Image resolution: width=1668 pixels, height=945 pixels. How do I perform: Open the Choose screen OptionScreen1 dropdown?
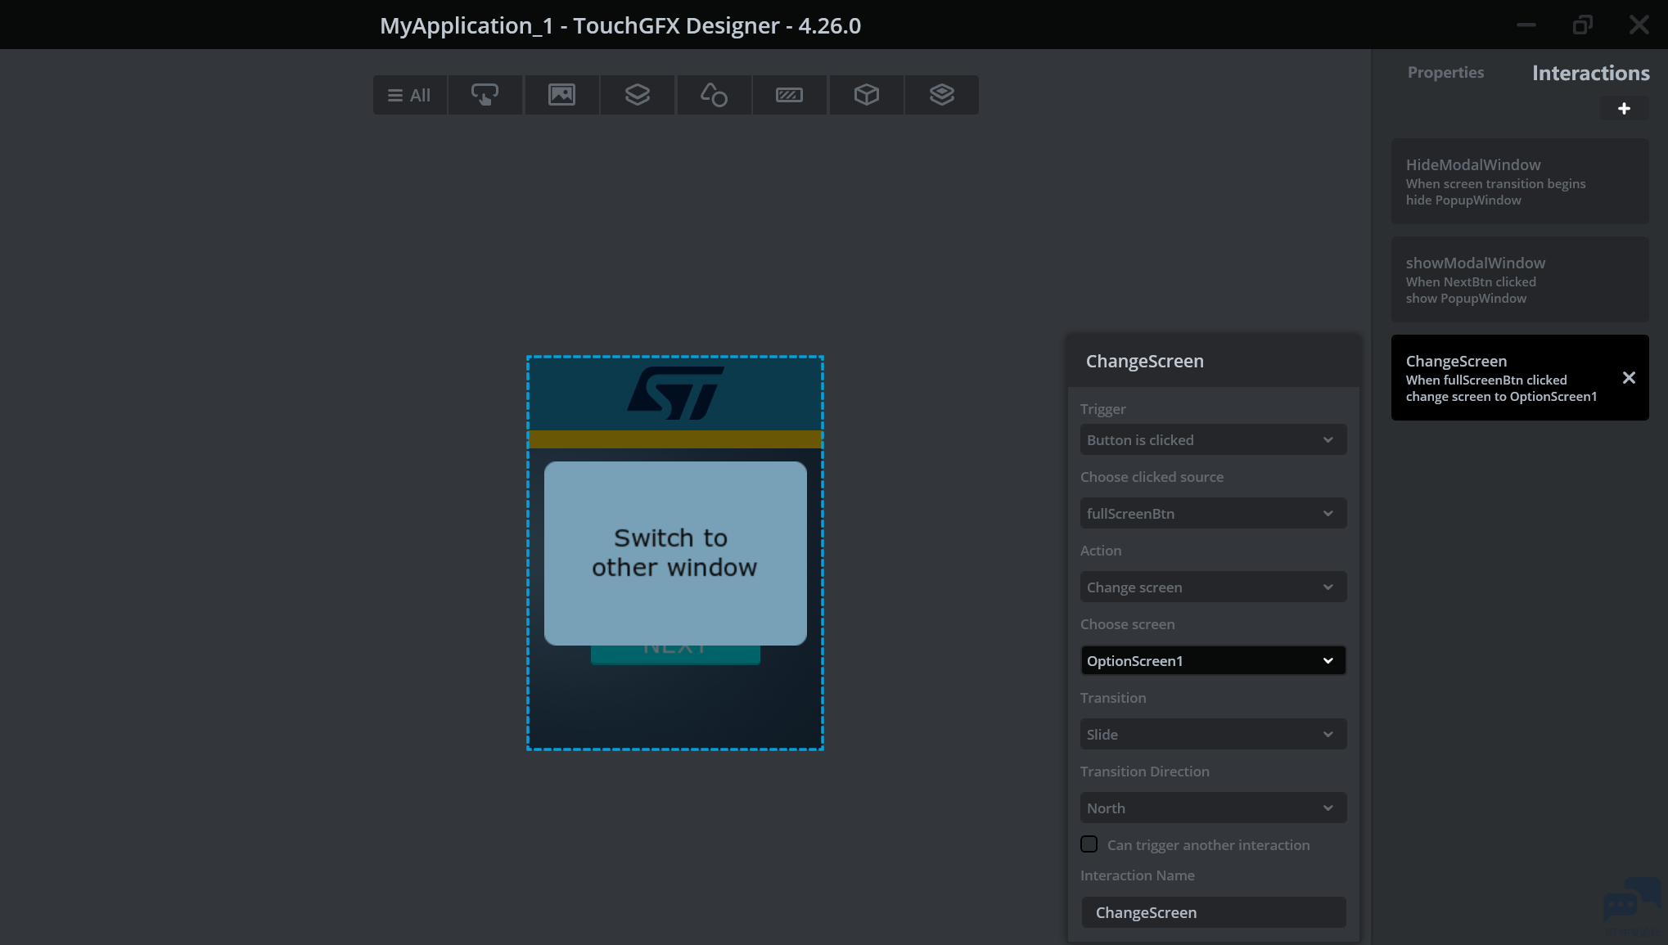pos(1213,660)
